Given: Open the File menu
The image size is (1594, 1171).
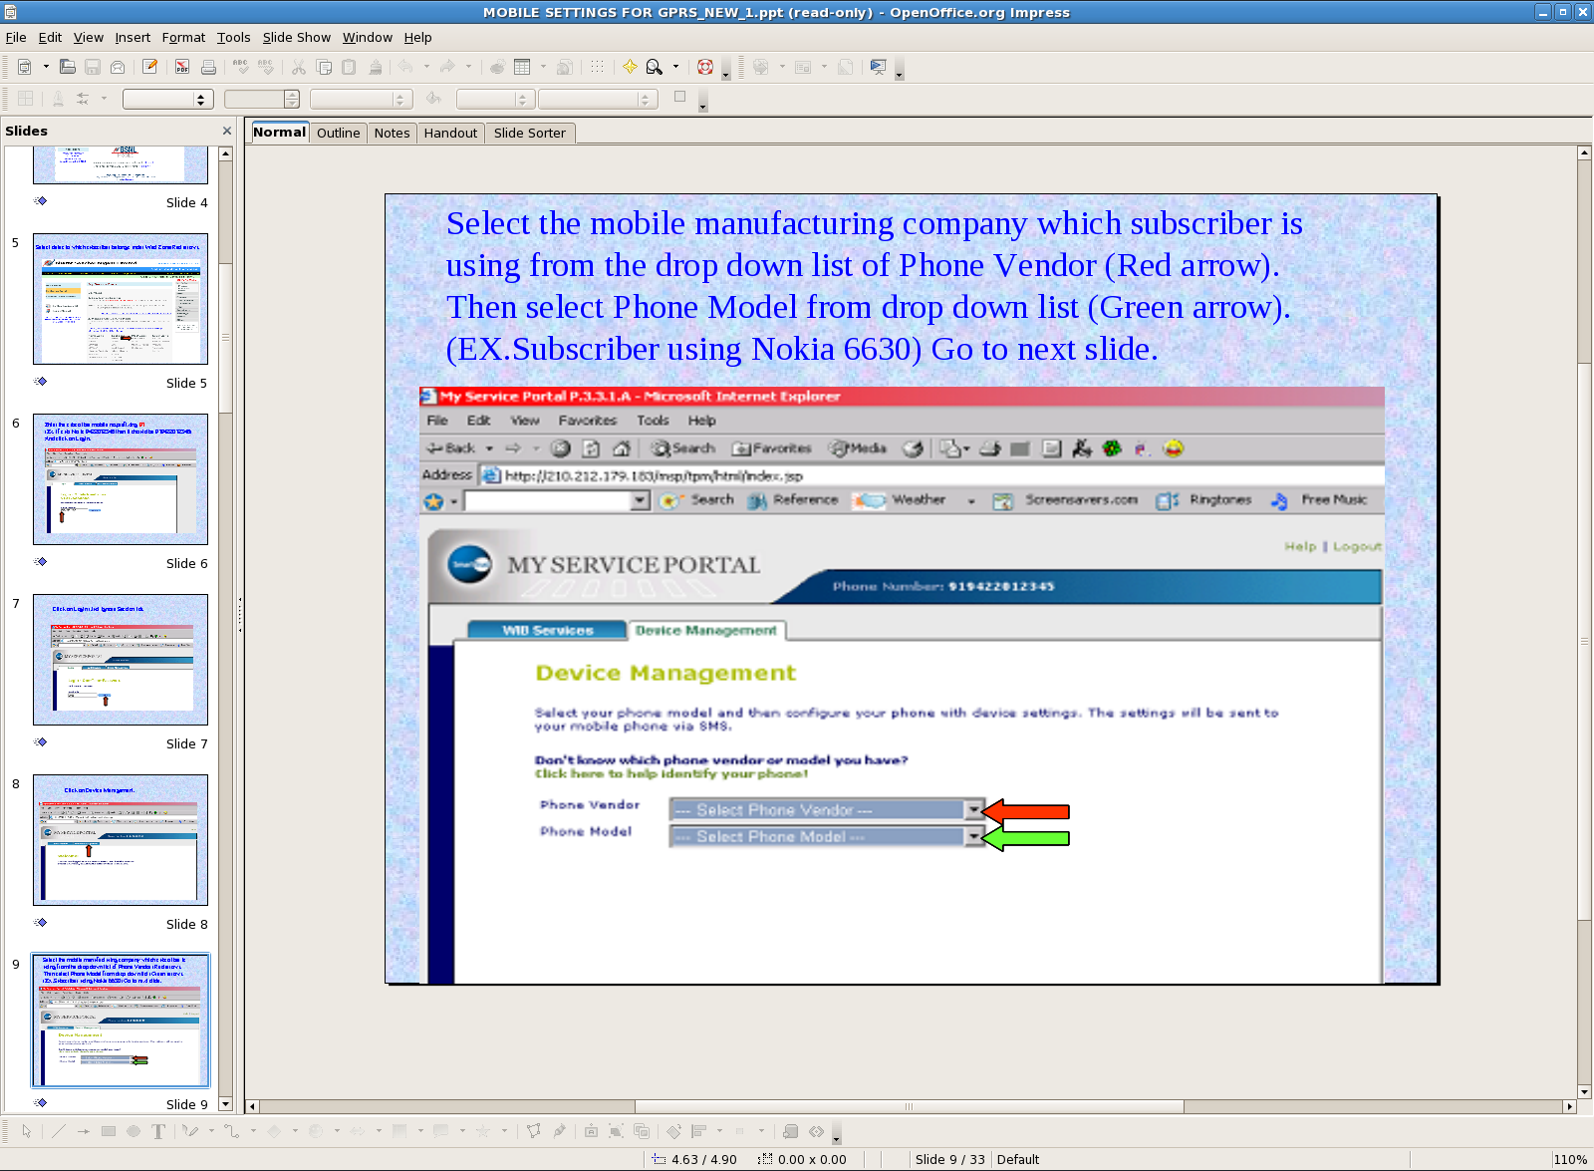Looking at the screenshot, I should point(16,38).
